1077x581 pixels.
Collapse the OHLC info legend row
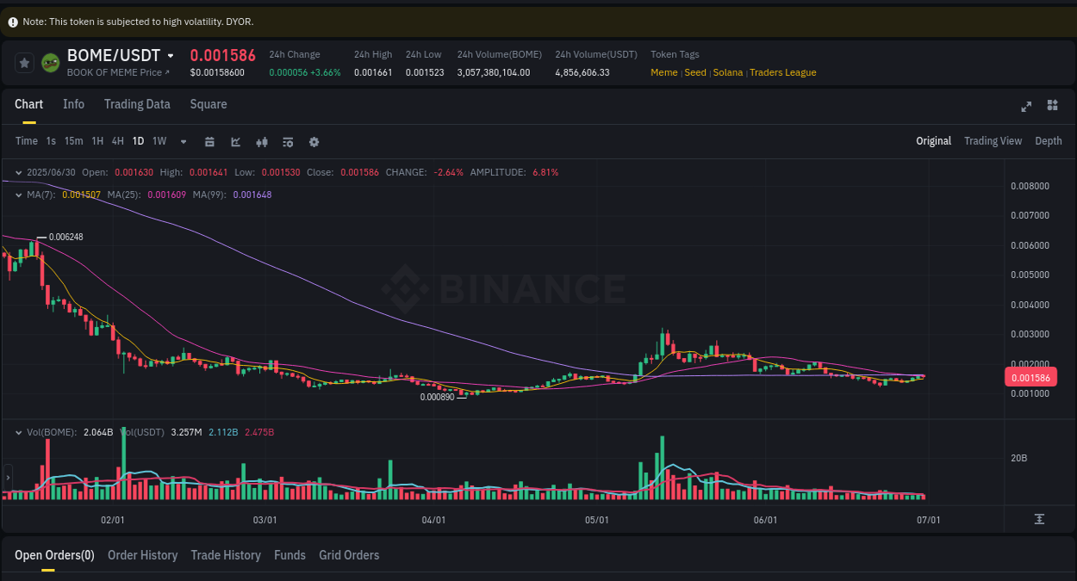[x=18, y=172]
